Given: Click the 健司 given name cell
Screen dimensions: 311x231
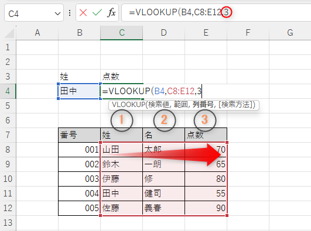Looking at the screenshot, I should tap(163, 194).
